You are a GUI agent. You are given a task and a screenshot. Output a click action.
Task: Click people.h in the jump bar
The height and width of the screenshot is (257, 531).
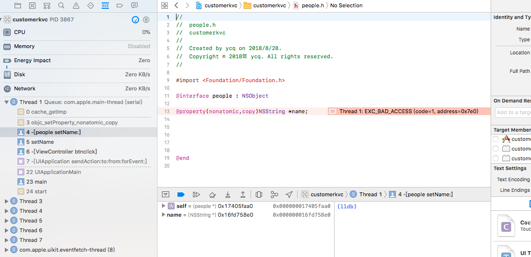coord(309,5)
